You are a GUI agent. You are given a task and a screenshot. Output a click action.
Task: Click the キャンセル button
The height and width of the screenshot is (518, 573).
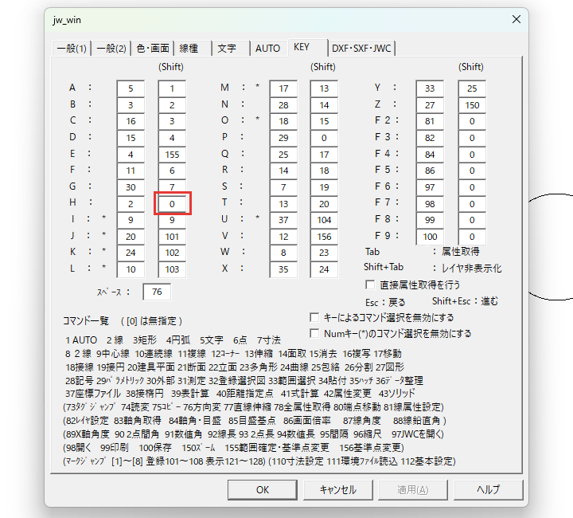click(338, 490)
